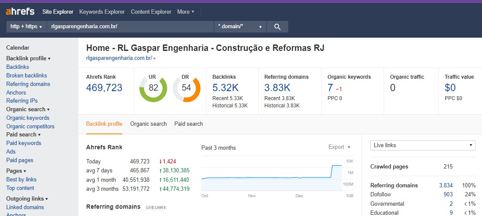Expand the Live links selector

(x=422, y=145)
